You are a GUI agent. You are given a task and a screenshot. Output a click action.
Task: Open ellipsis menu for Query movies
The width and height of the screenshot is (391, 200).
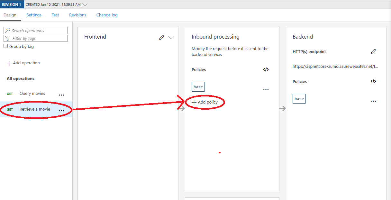[61, 95]
